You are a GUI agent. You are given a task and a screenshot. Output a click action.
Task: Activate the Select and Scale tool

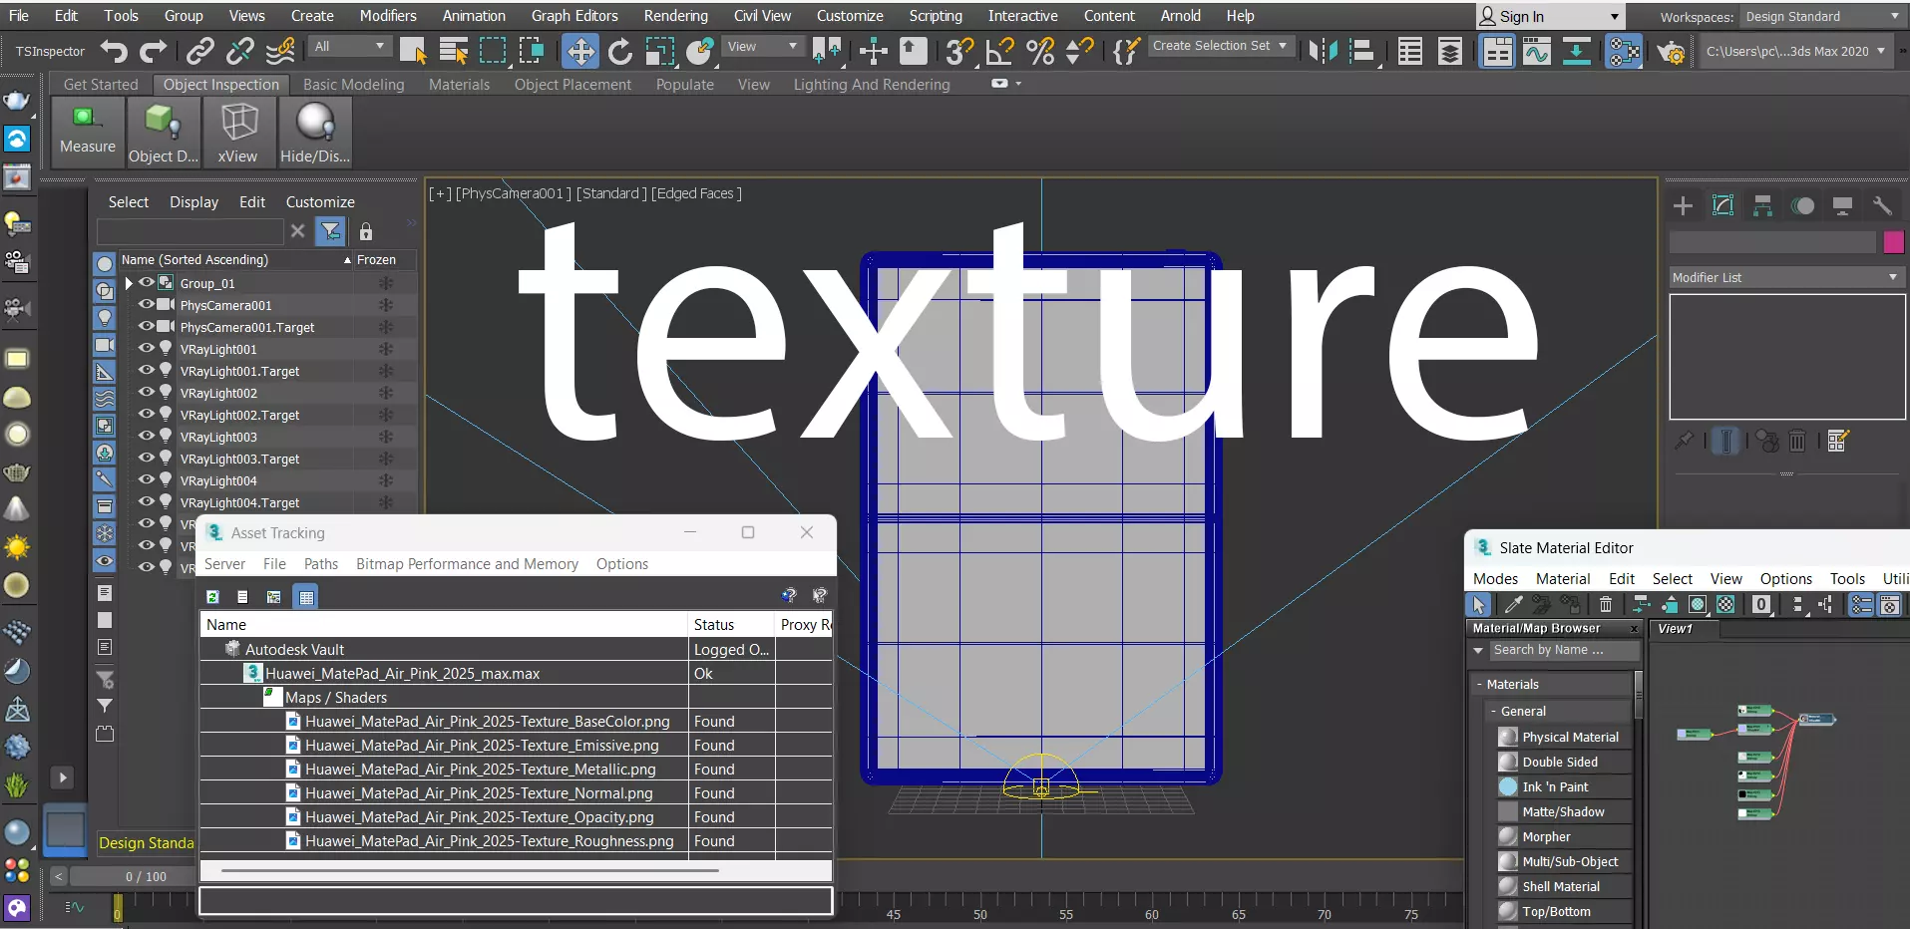click(659, 51)
